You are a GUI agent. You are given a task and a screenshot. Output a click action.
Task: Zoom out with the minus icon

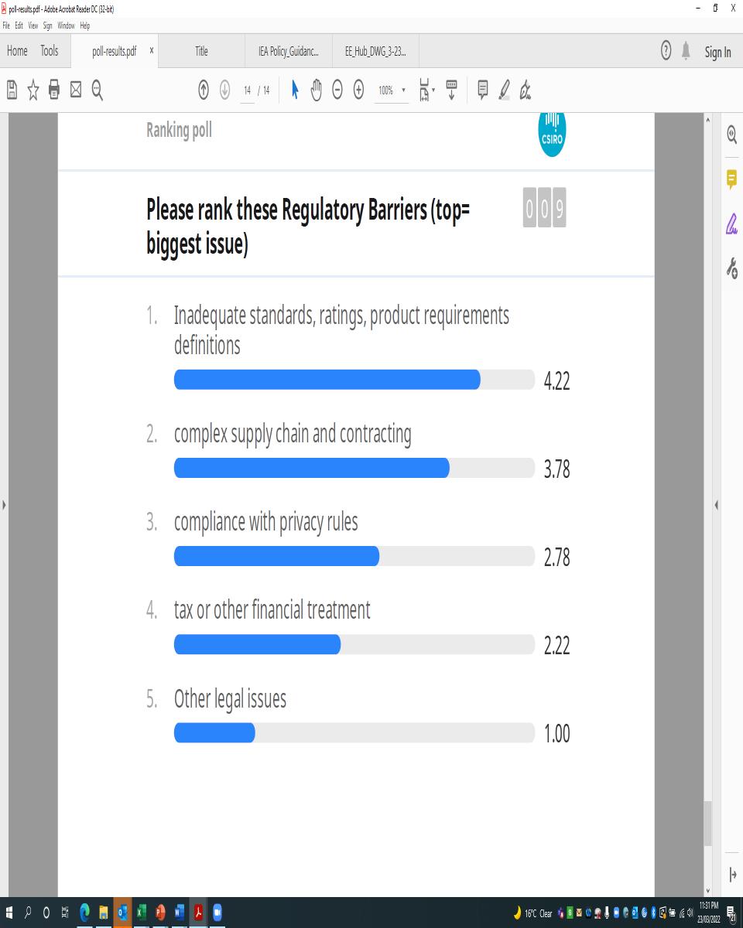337,90
